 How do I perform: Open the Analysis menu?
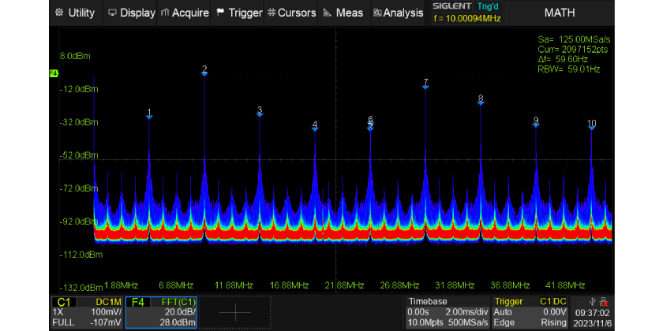point(399,13)
